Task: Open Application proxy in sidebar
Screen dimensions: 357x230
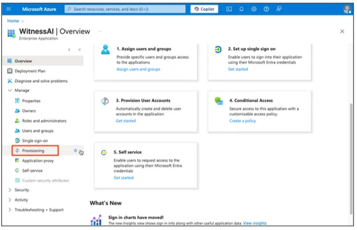Action: coord(38,160)
